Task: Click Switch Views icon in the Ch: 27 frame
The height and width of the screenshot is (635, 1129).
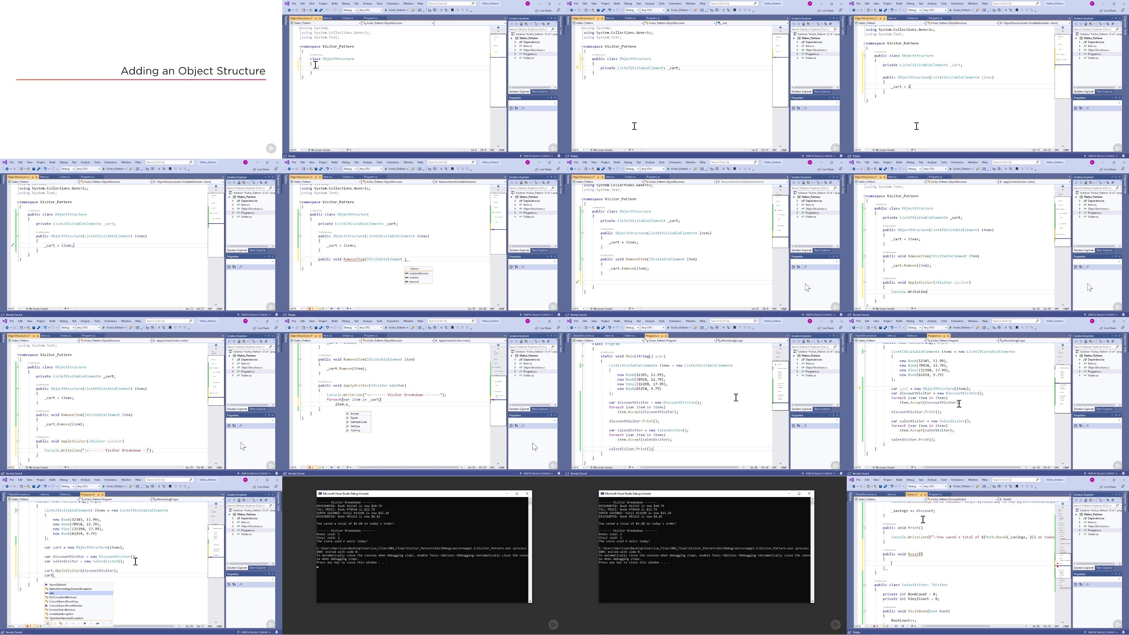Action: tap(244, 183)
